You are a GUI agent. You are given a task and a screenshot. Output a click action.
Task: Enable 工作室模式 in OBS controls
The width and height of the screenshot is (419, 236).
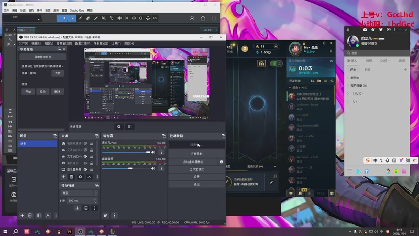(x=196, y=169)
